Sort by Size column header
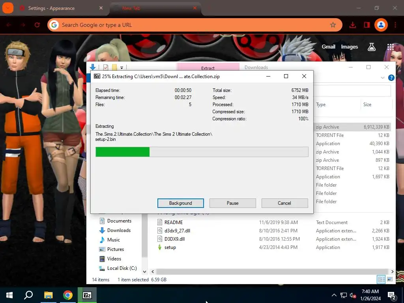404x303 pixels. (367, 104)
